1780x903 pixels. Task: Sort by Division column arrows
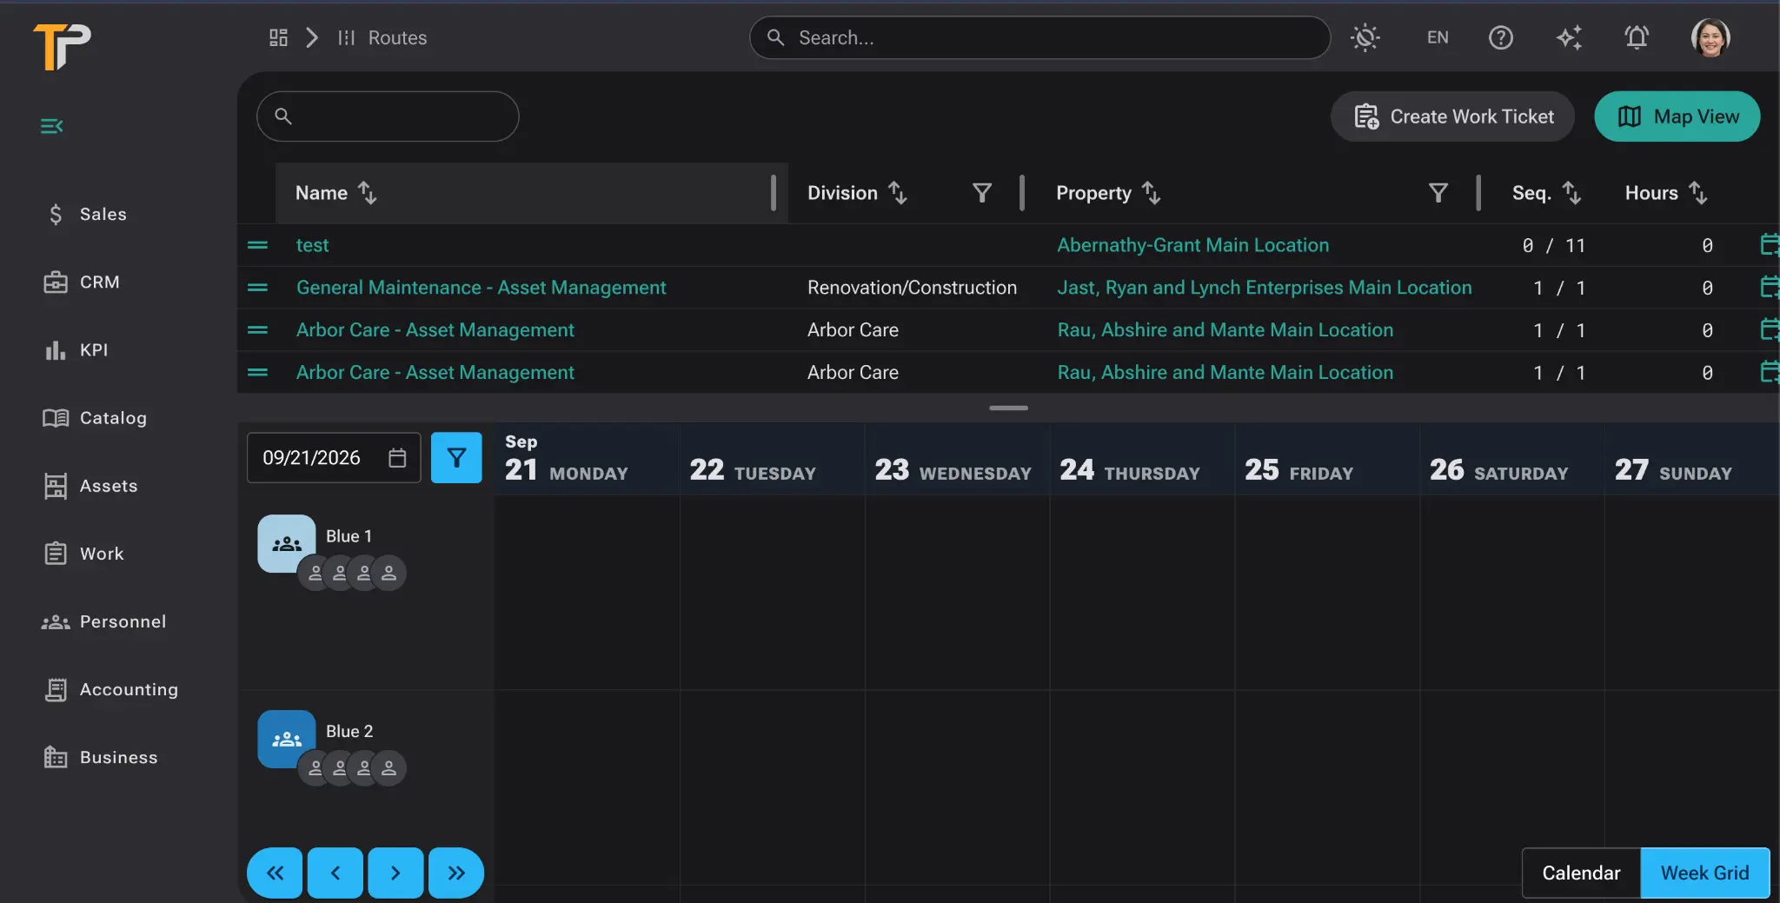898,193
